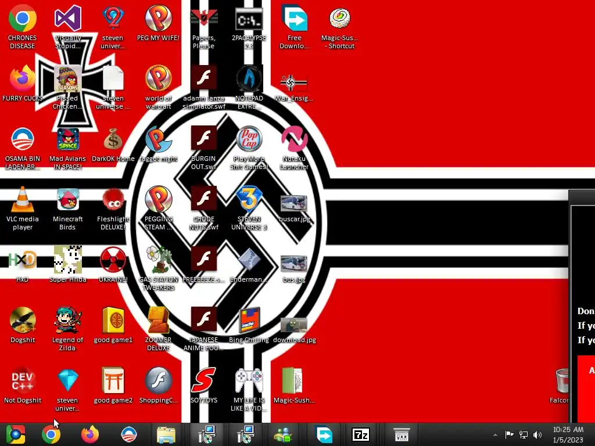
Task: Show hidden system tray icons arrow
Action: tap(495, 435)
